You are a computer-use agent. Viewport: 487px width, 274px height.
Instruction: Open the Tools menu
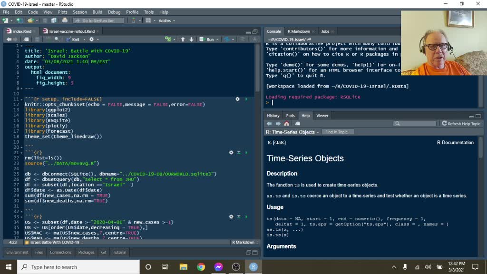point(149,12)
